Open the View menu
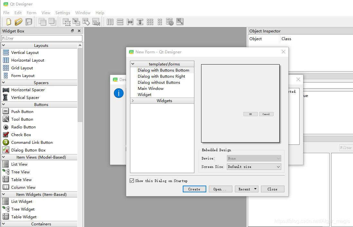This screenshot has height=227, width=353. [46, 13]
